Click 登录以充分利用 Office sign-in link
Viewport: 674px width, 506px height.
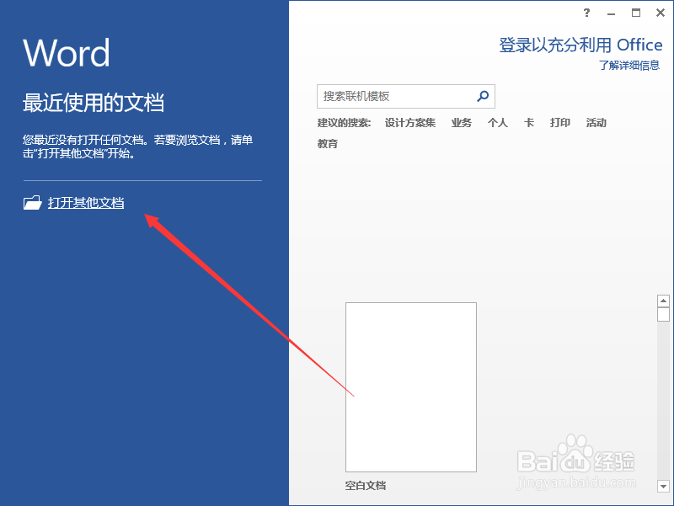580,45
